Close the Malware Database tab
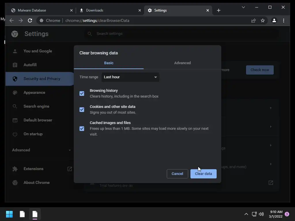This screenshot has height=221, width=295. (x=71, y=10)
